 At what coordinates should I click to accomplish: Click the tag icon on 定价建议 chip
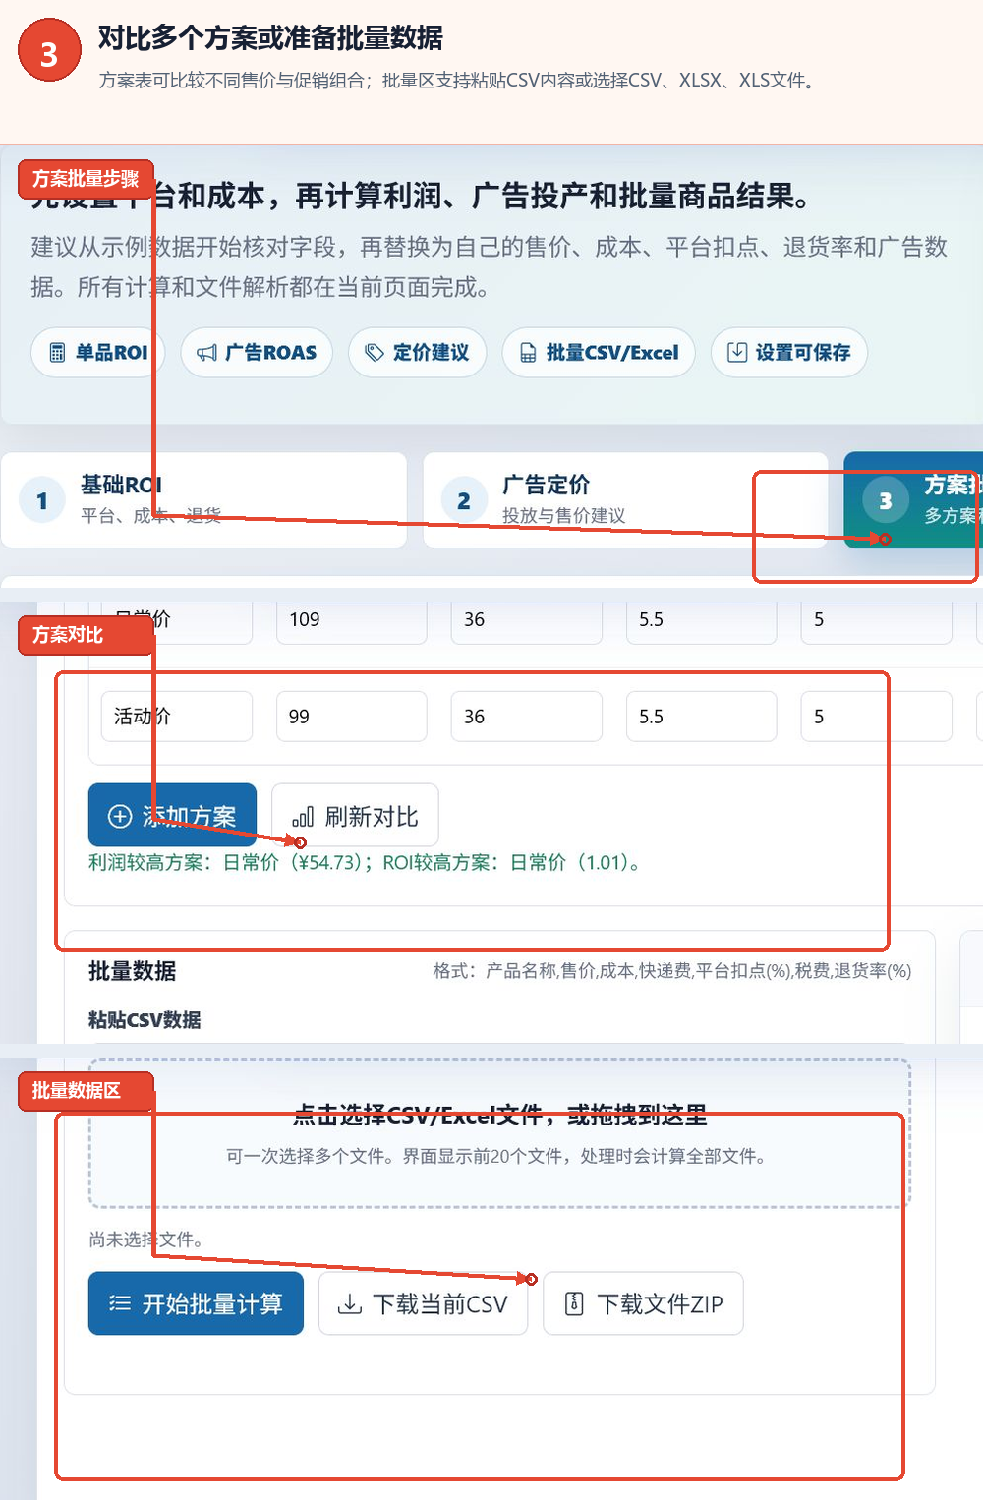click(375, 353)
